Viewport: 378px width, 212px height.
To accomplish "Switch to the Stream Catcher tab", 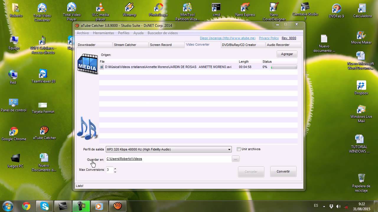I will [130, 45].
